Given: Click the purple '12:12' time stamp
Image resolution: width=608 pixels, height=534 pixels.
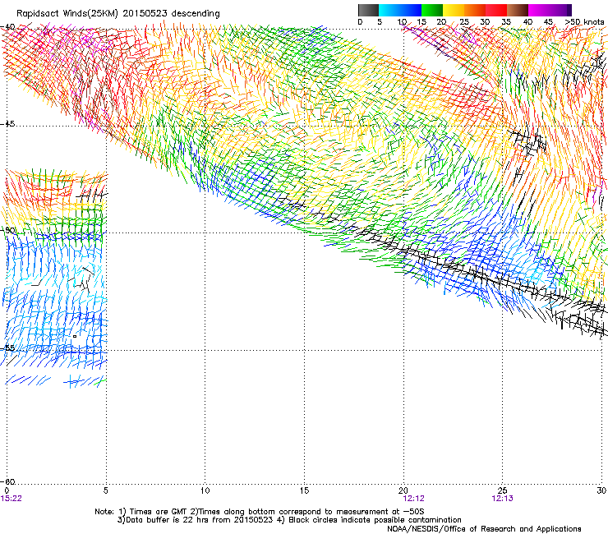Looking at the screenshot, I should 414,499.
